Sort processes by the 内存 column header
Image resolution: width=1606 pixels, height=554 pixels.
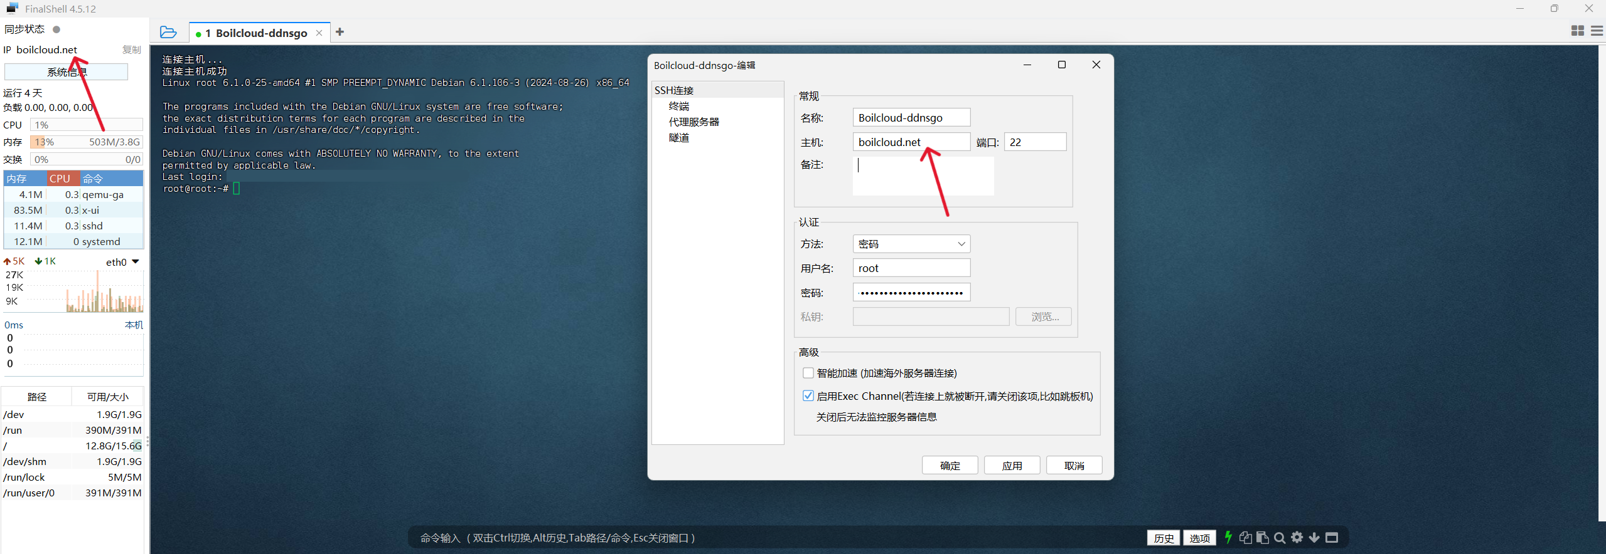25,179
